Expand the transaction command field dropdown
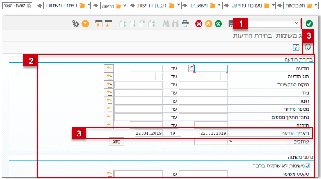 point(296,23)
